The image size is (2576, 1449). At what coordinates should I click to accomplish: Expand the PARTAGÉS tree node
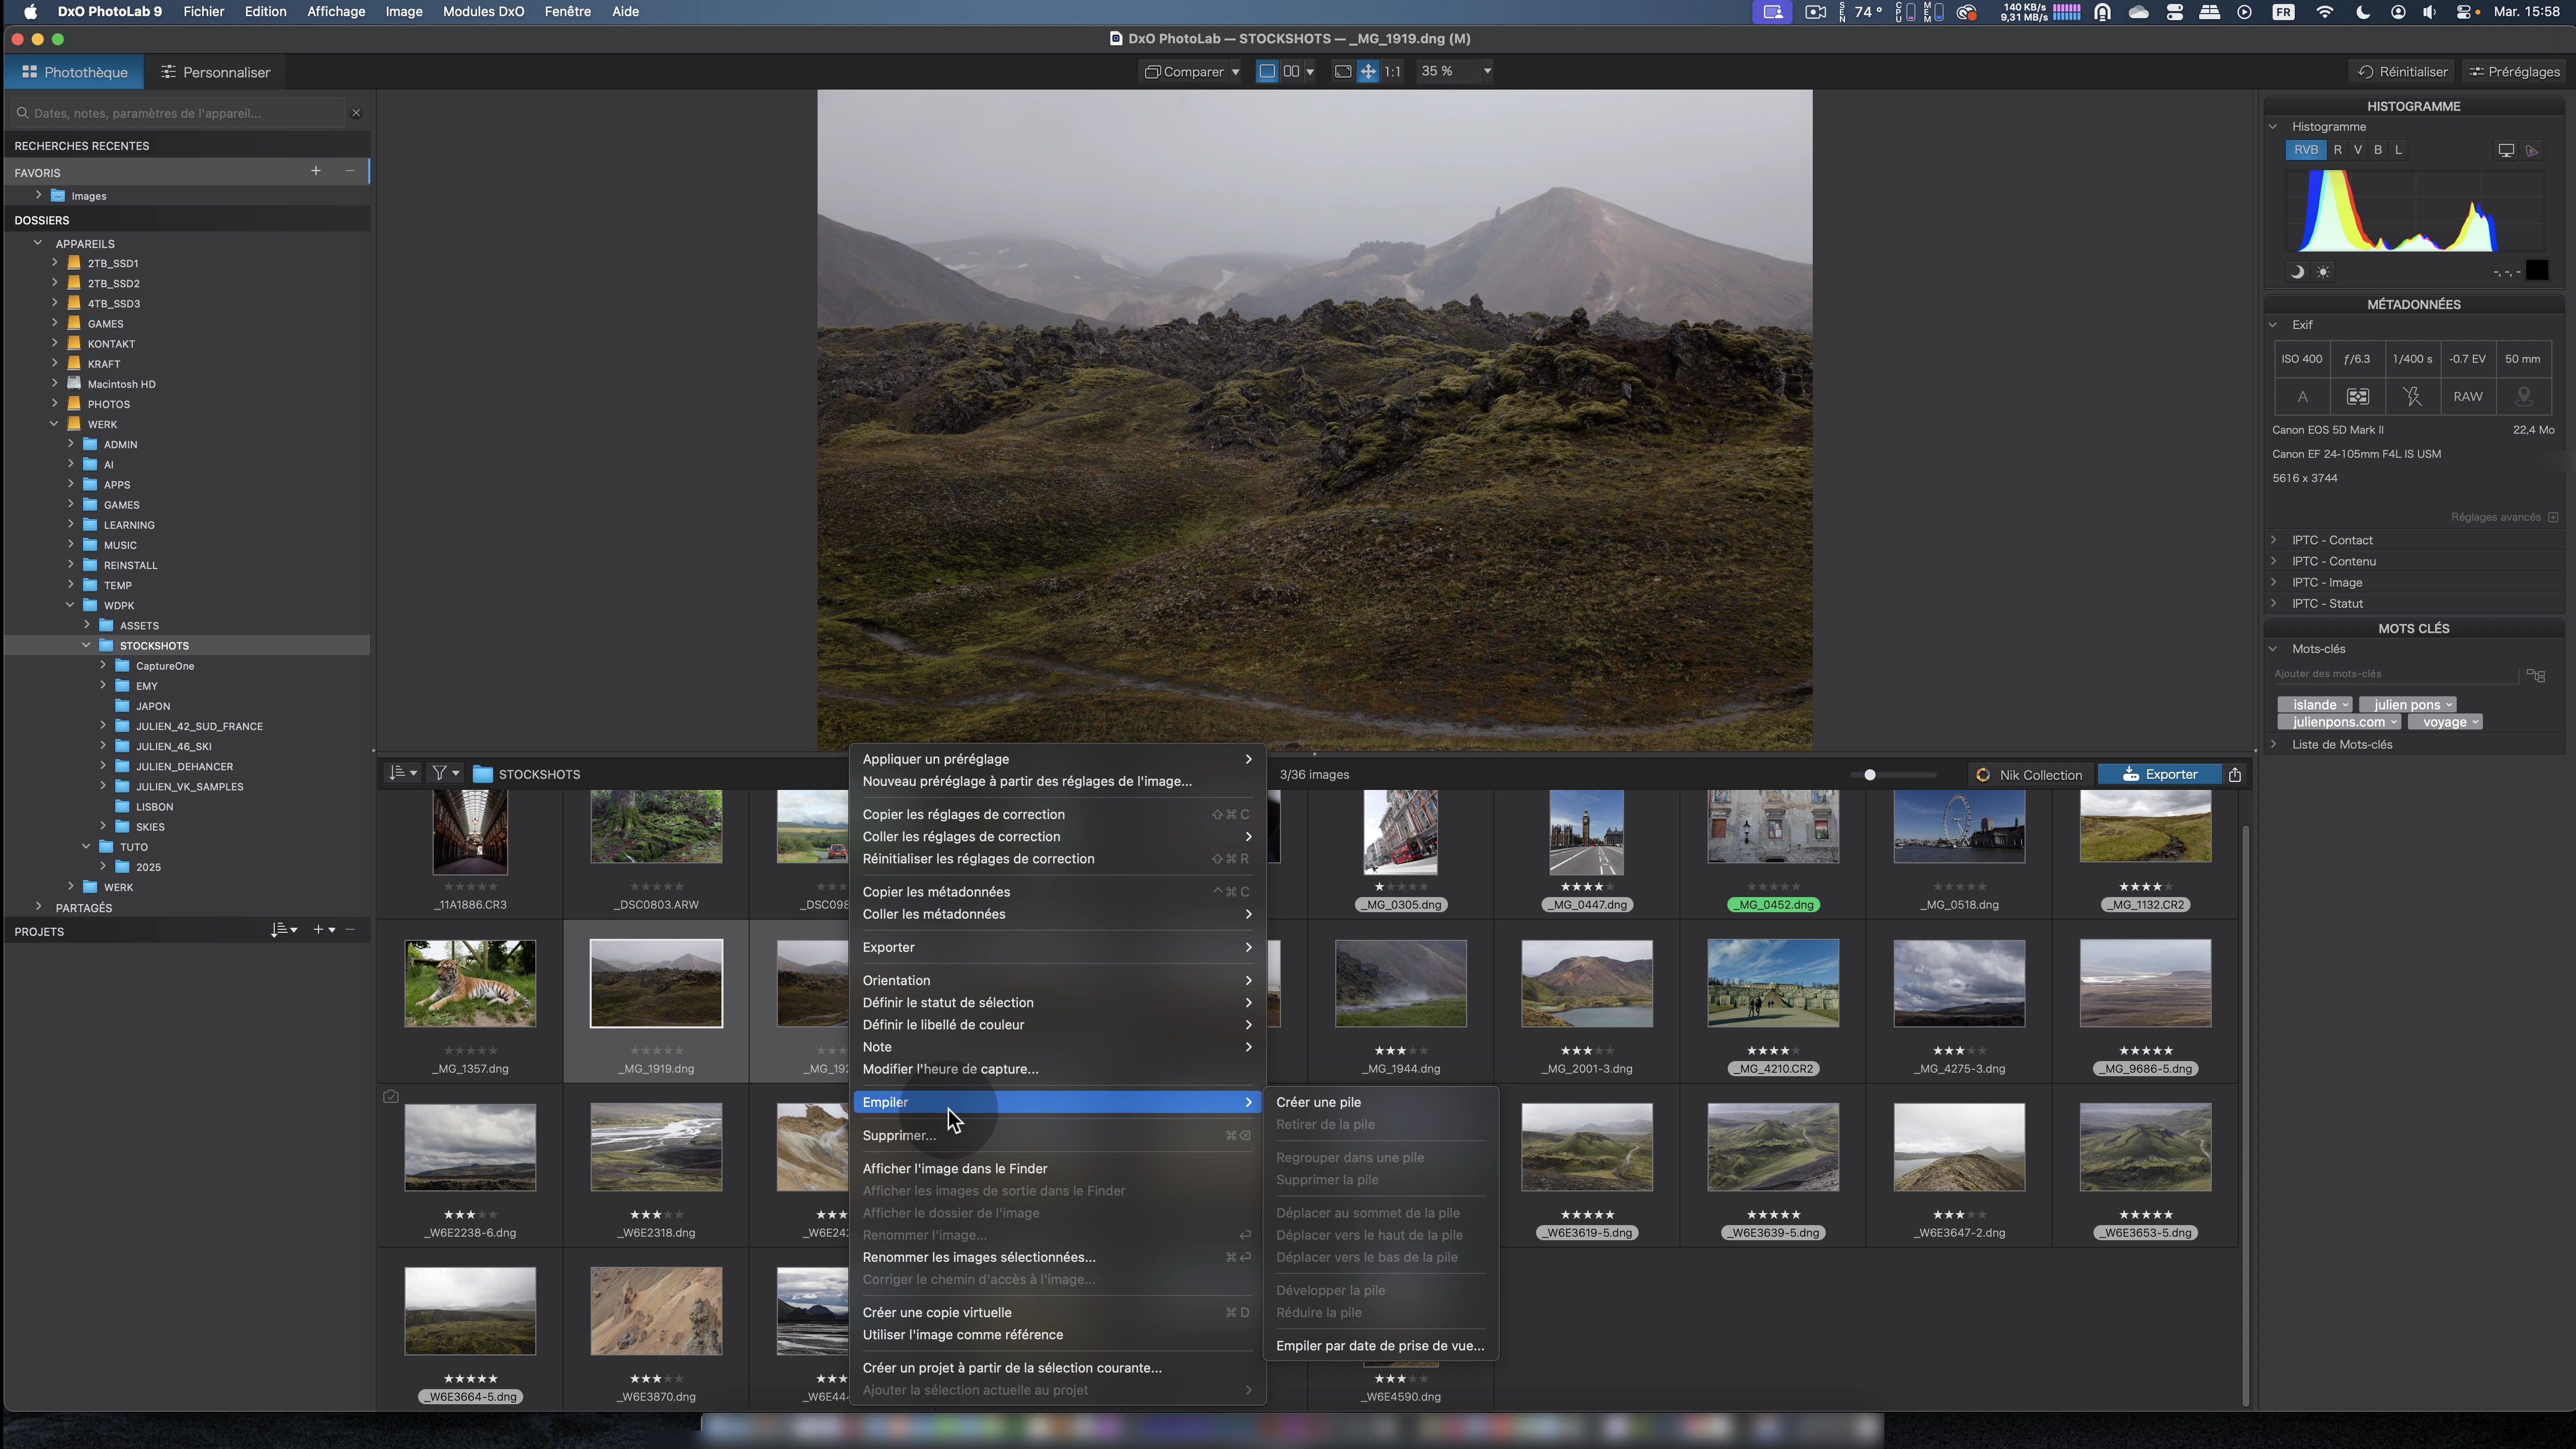pos(39,907)
